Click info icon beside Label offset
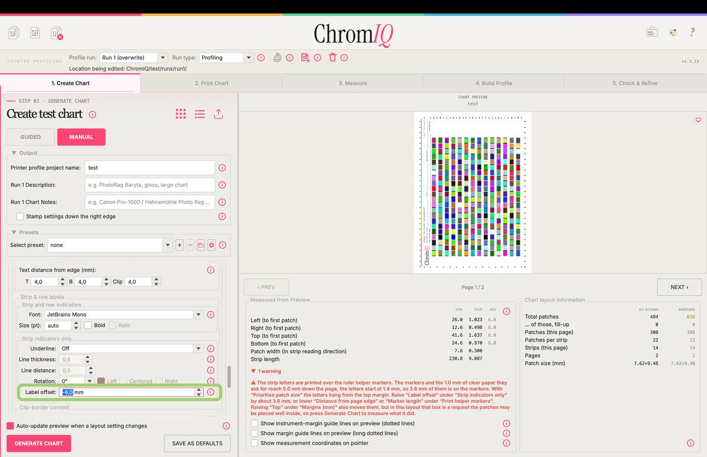Viewport: 707px width, 457px height. pyautogui.click(x=210, y=392)
